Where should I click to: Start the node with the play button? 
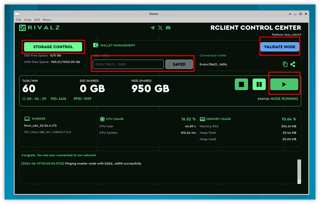pyautogui.click(x=284, y=84)
